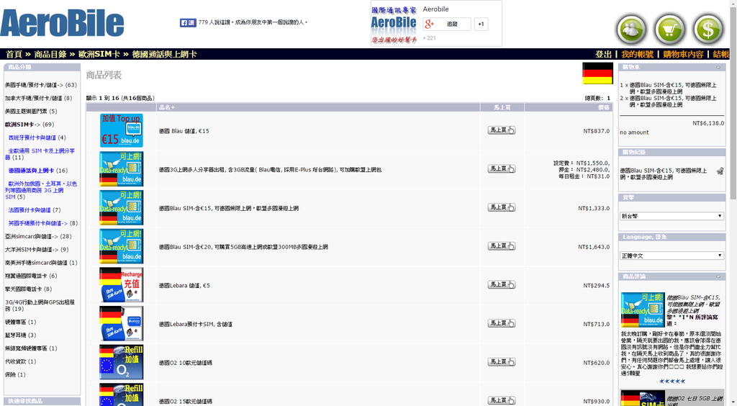Viewport: 737px width, 406px height.
Task: Open the green shopping cart round icon
Action: click(670, 29)
